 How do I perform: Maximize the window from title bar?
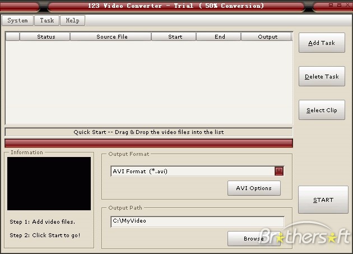[x=339, y=5]
